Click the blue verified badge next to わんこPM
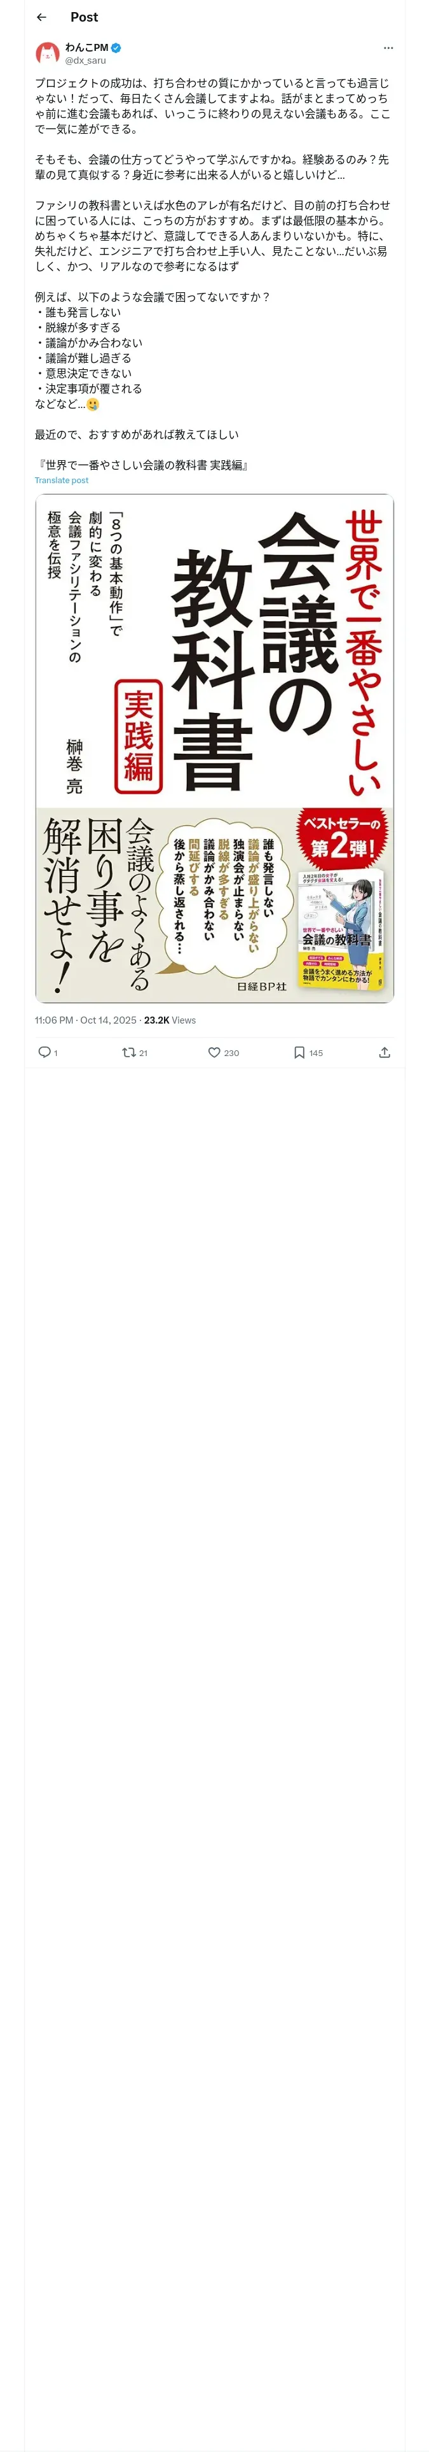 click(x=116, y=48)
